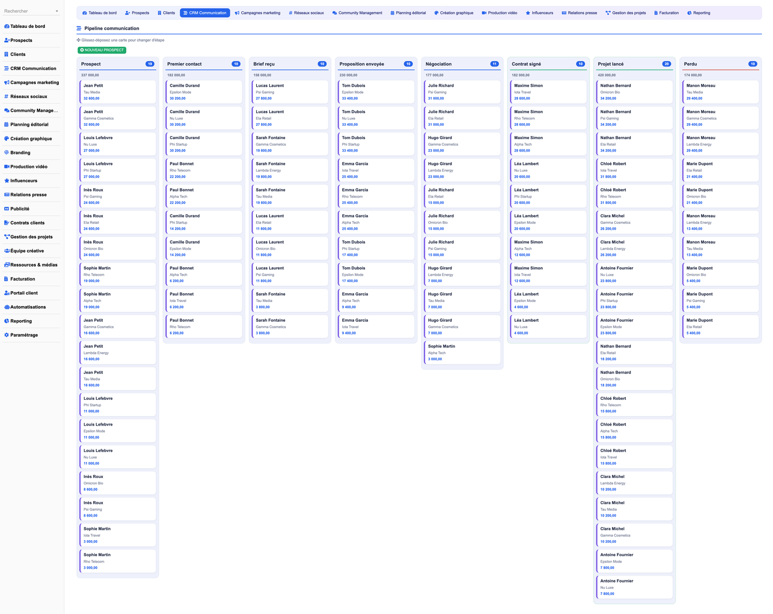Viewport: 773px width, 614px height.
Task: Select Manon Moreau Gamma Cosmetics 29 400 card
Action: (x=721, y=118)
